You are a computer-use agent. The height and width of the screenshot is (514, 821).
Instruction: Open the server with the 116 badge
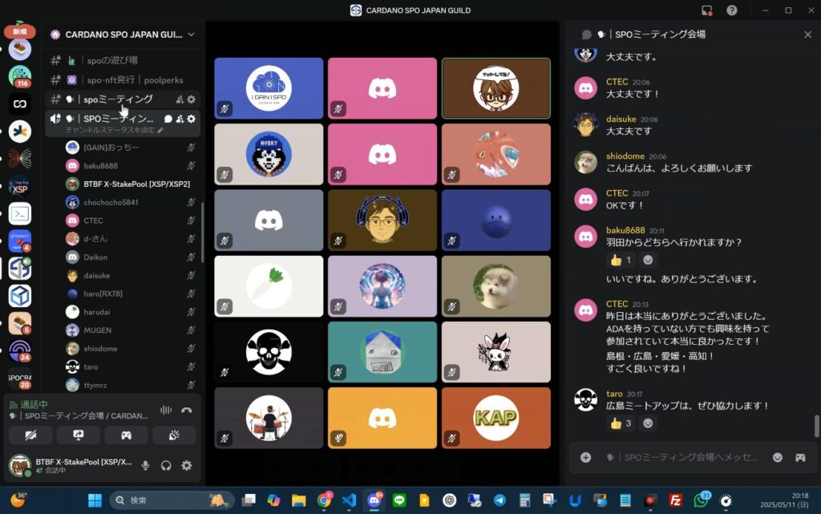20,76
